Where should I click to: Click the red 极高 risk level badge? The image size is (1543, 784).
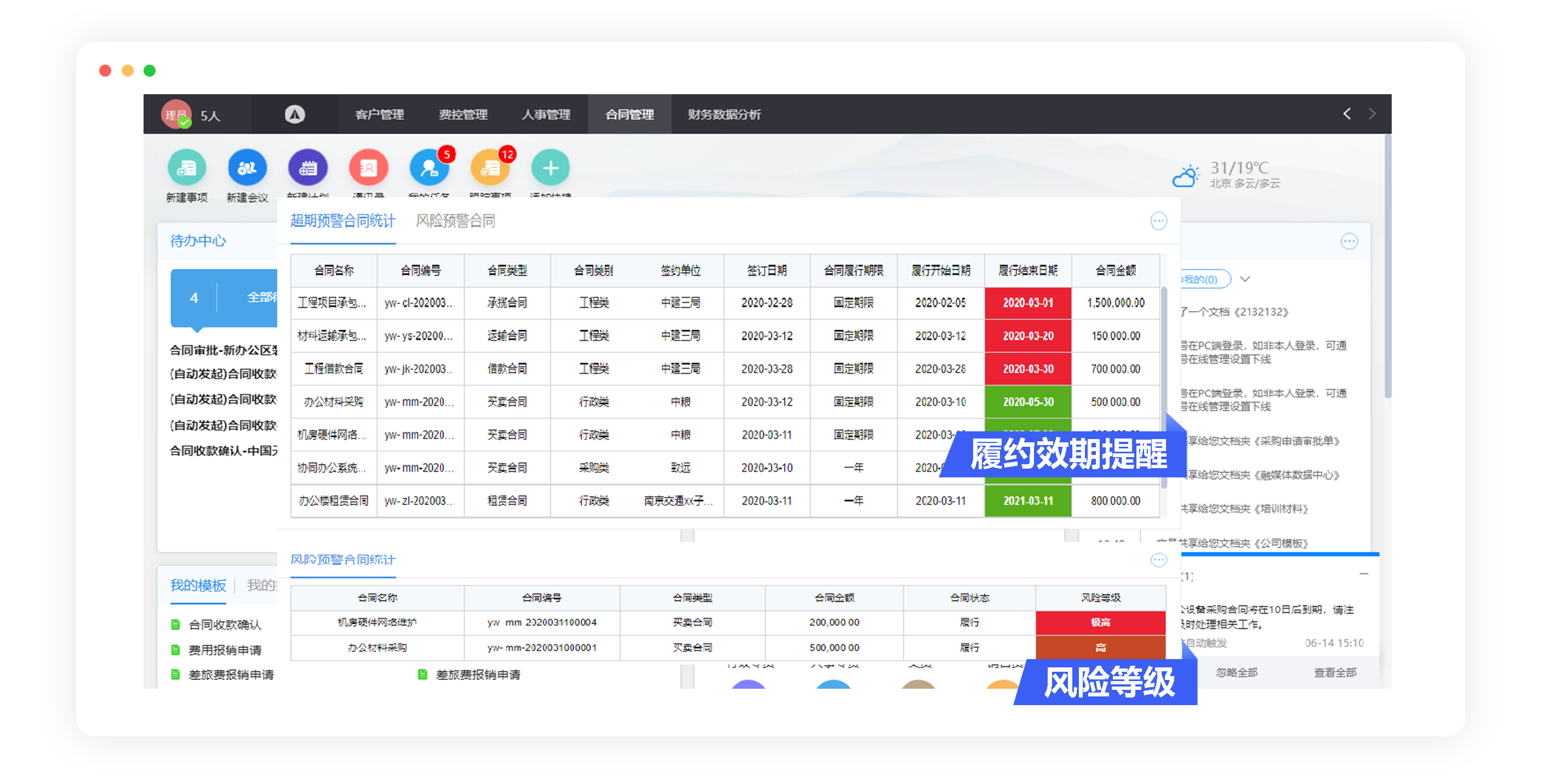(x=1101, y=622)
